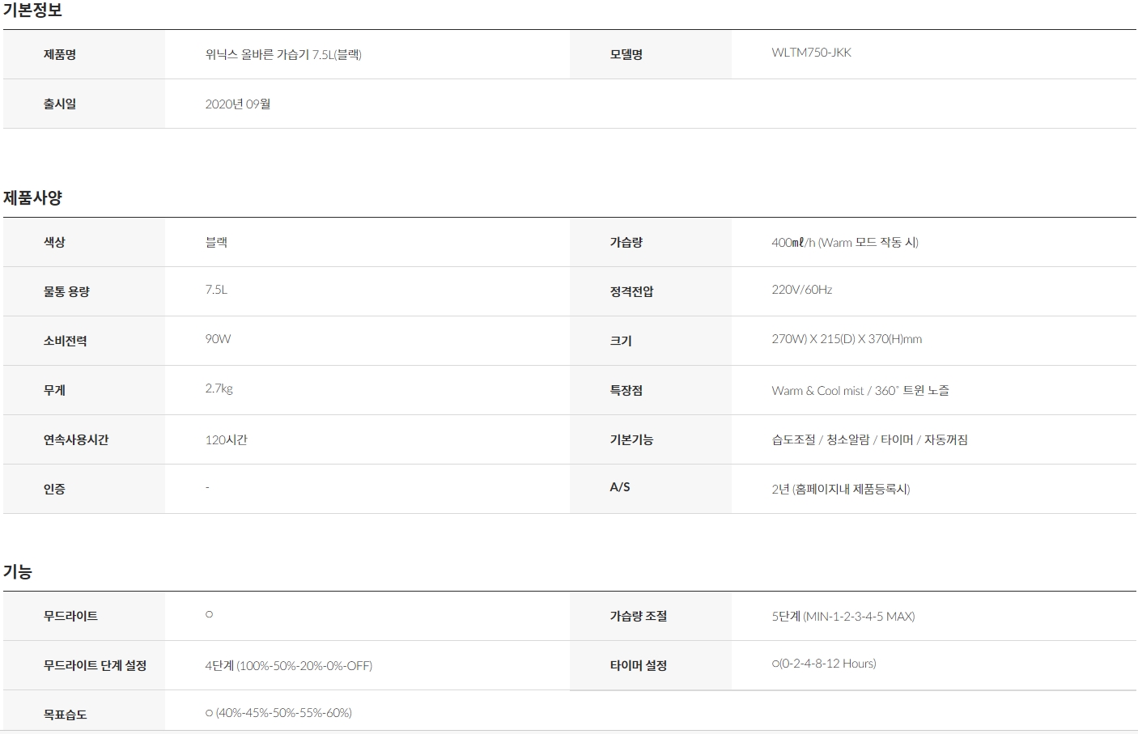Click the 기능 section heading
This screenshot has width=1138, height=734.
click(18, 572)
